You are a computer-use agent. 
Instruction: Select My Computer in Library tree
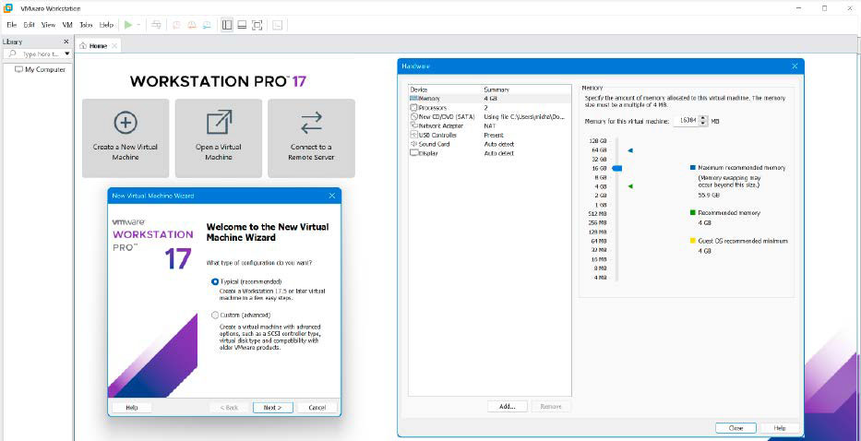40,70
